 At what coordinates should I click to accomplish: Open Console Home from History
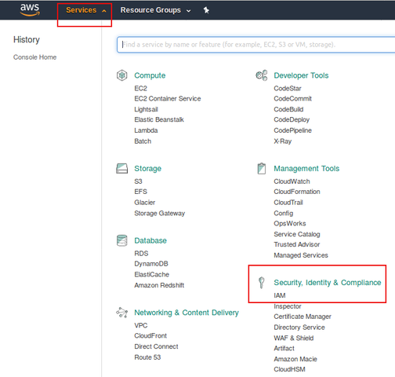(x=34, y=57)
